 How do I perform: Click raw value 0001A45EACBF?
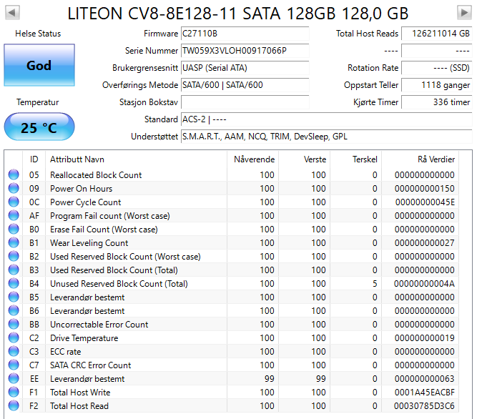coord(425,393)
